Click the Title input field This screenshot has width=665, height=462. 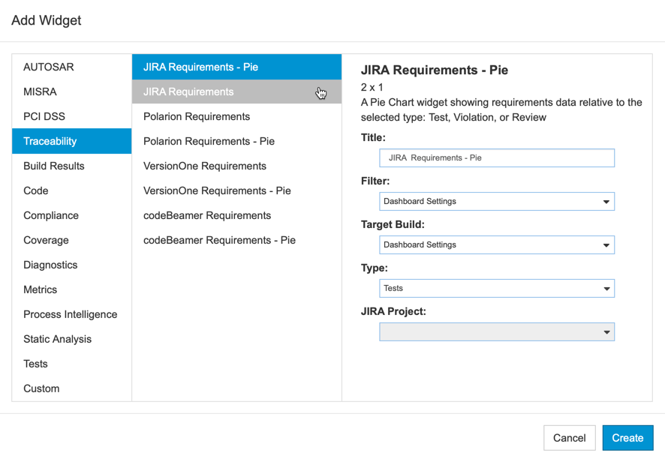(497, 157)
